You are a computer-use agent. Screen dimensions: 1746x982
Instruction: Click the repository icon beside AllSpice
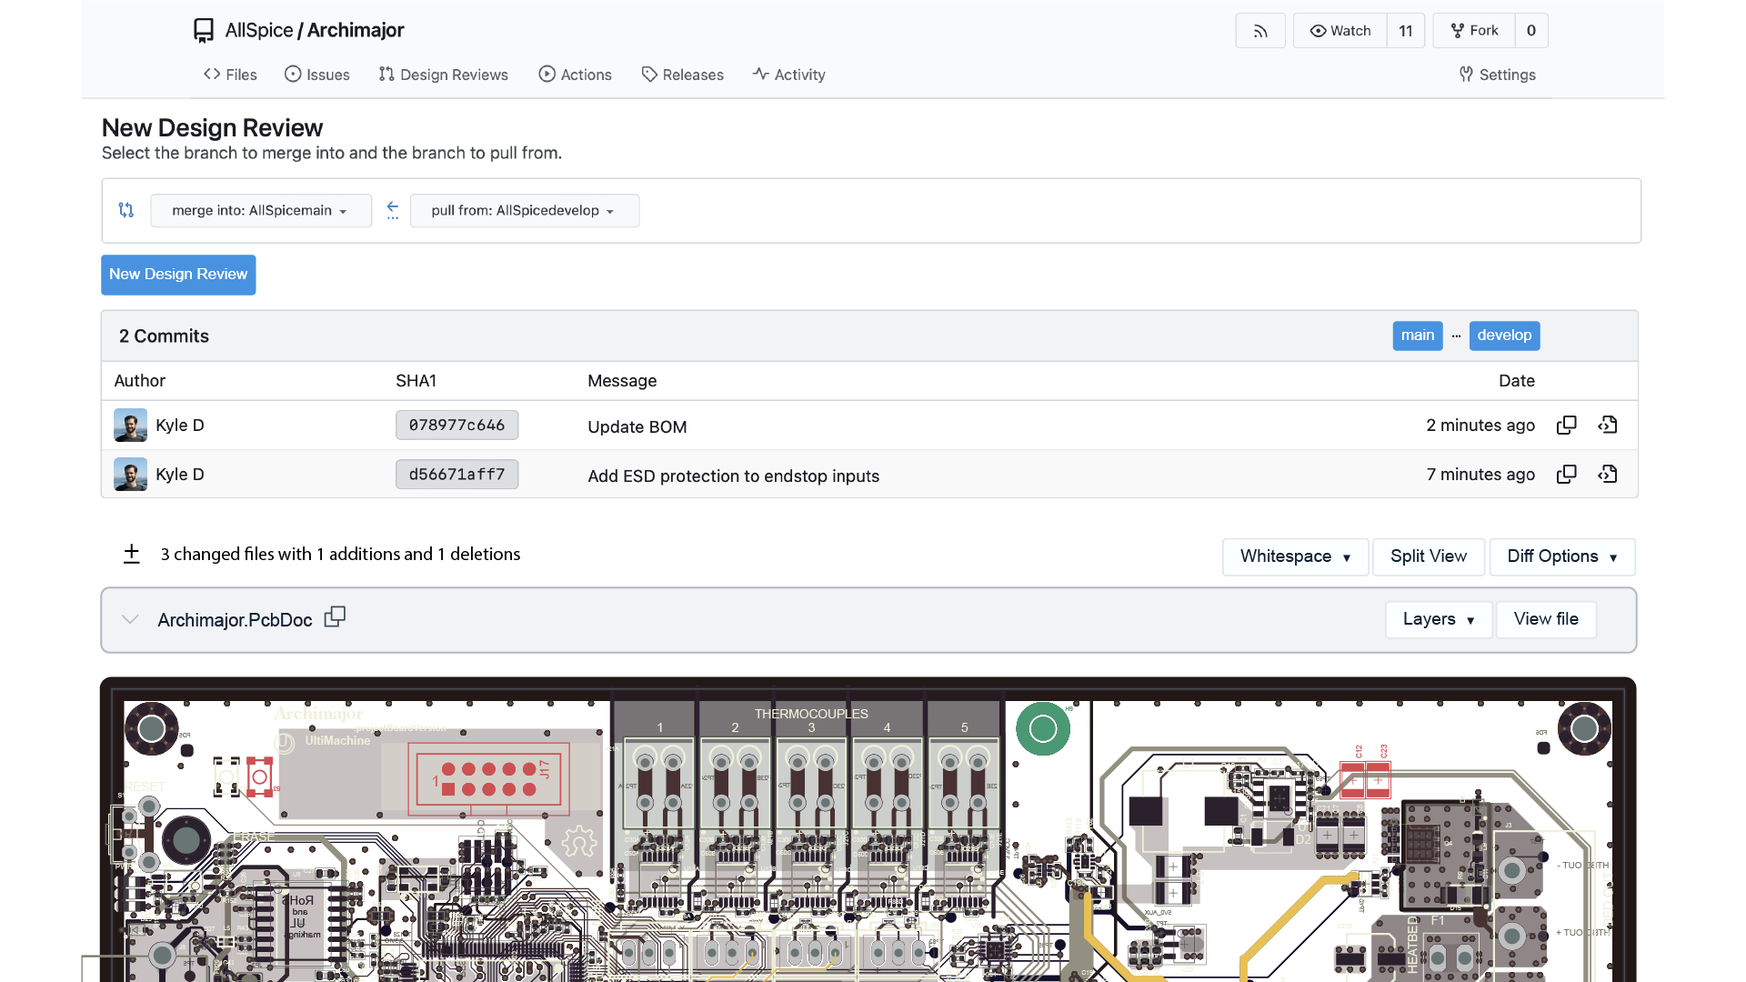tap(204, 31)
